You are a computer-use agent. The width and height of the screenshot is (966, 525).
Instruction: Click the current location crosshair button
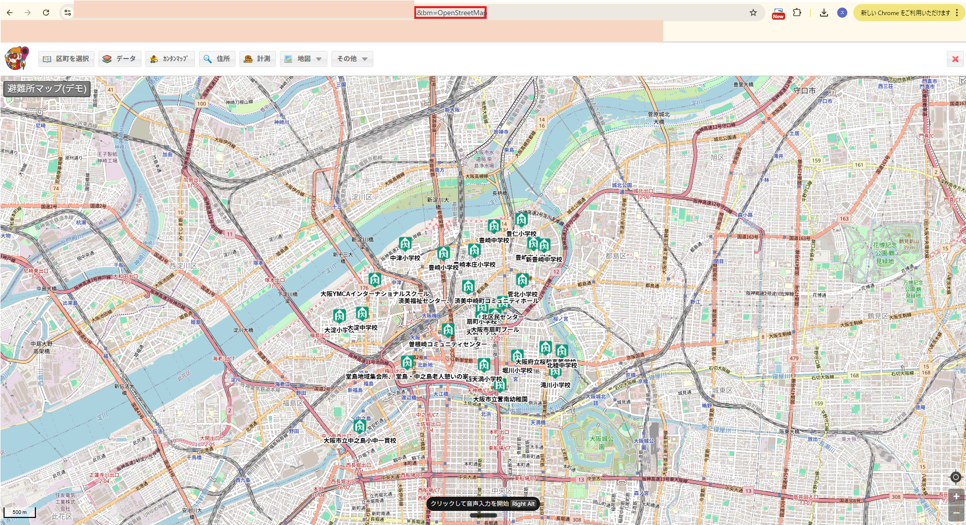click(x=955, y=477)
